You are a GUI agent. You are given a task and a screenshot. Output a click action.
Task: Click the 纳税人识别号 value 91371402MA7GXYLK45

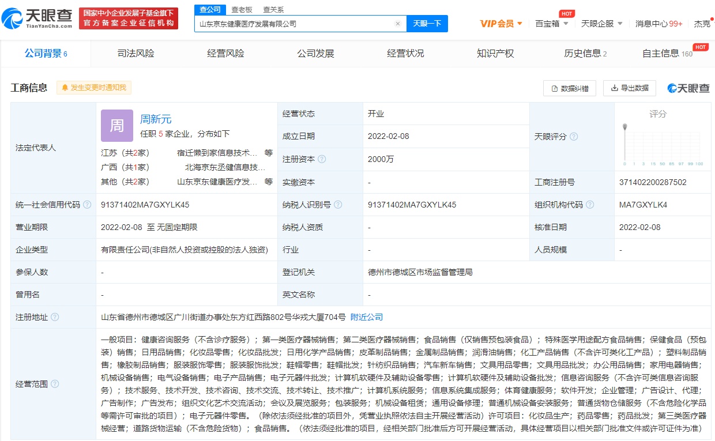coord(412,205)
